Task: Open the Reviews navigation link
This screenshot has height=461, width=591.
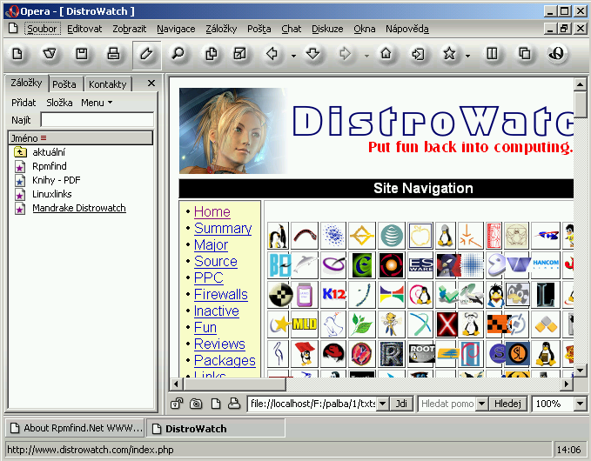Action: (x=219, y=344)
